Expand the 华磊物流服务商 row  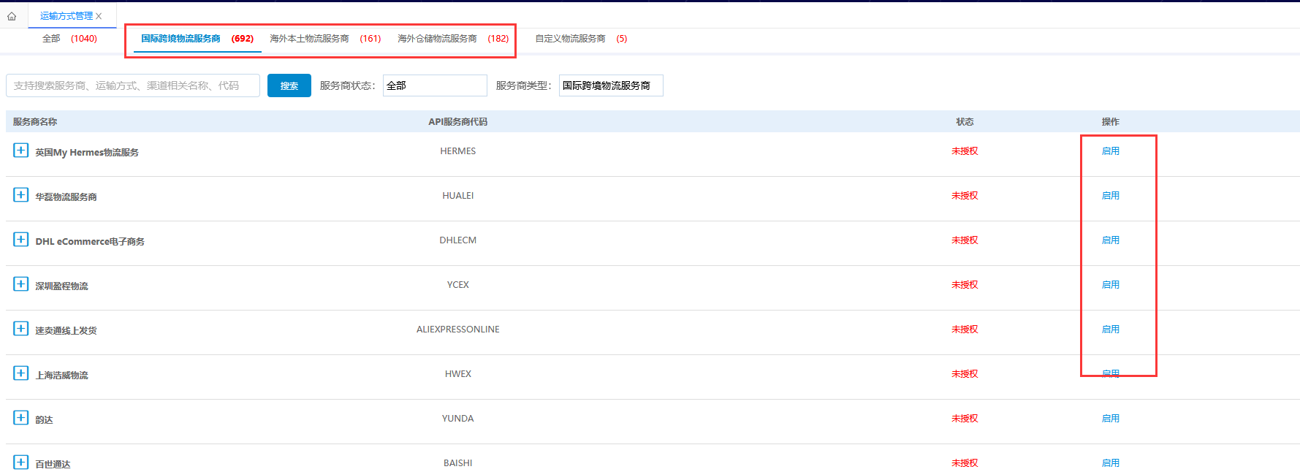point(20,195)
